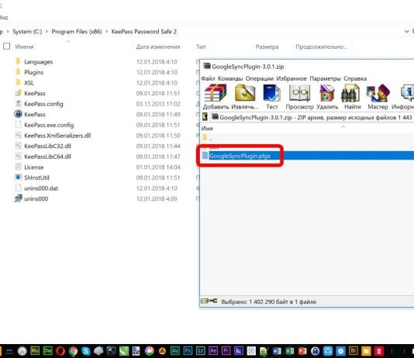The width and height of the screenshot is (414, 358).
Task: Click the Find (Найти) binoculars icon
Action: [x=350, y=93]
